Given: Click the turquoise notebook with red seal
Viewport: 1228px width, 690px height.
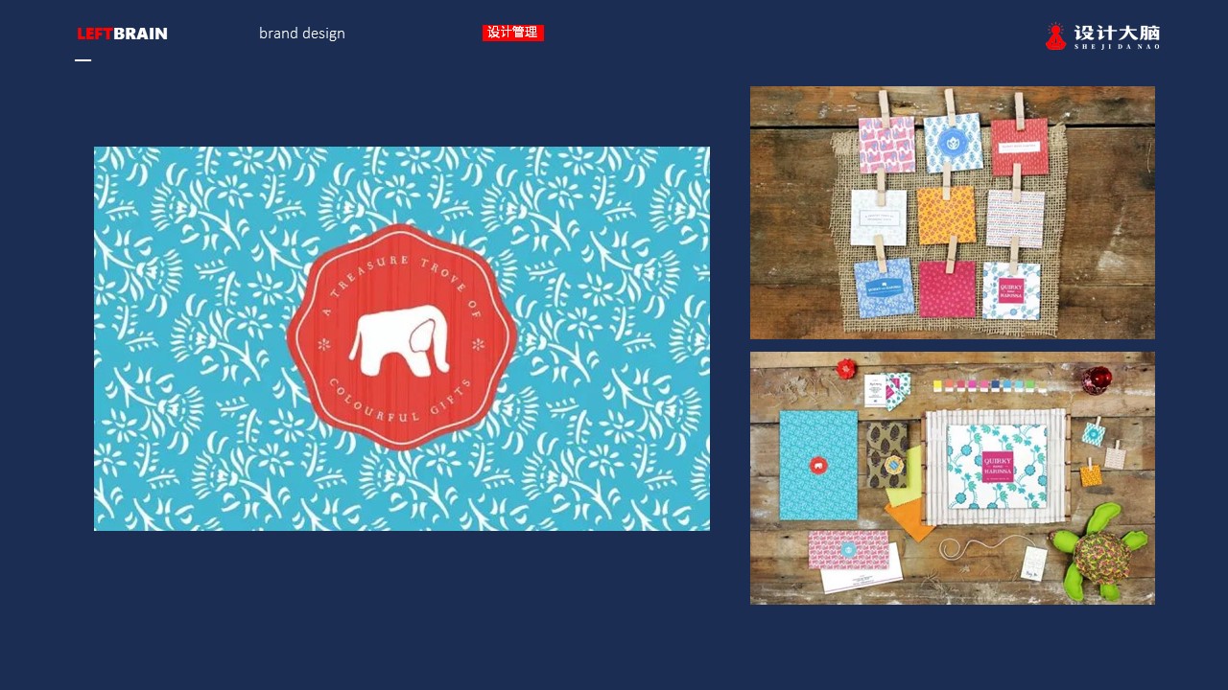Looking at the screenshot, I should 818,466.
